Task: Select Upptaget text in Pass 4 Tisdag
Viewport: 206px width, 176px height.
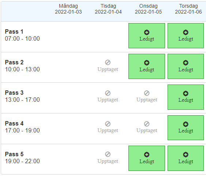Action: coord(108,131)
